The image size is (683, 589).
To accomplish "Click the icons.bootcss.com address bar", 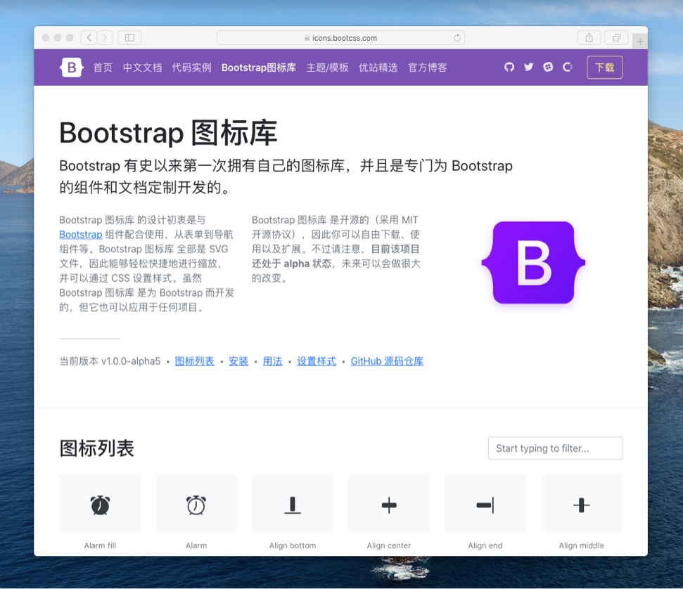I will coord(340,38).
